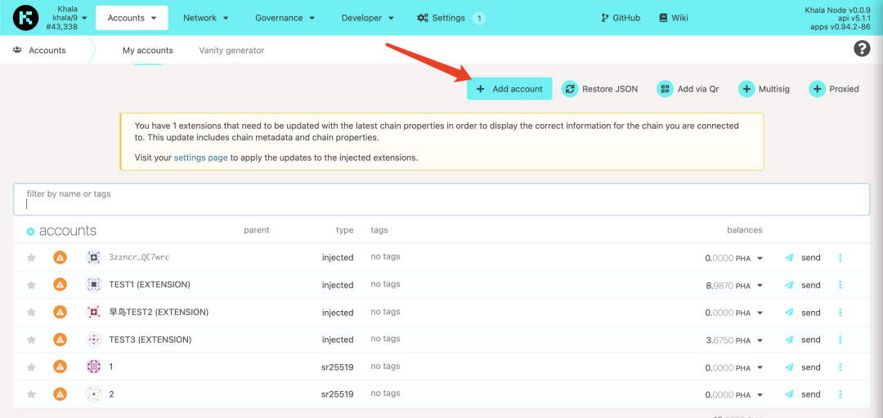Viewport: 883px width, 418px height.
Task: Open the three-dot menu for account 1
Action: [x=840, y=367]
